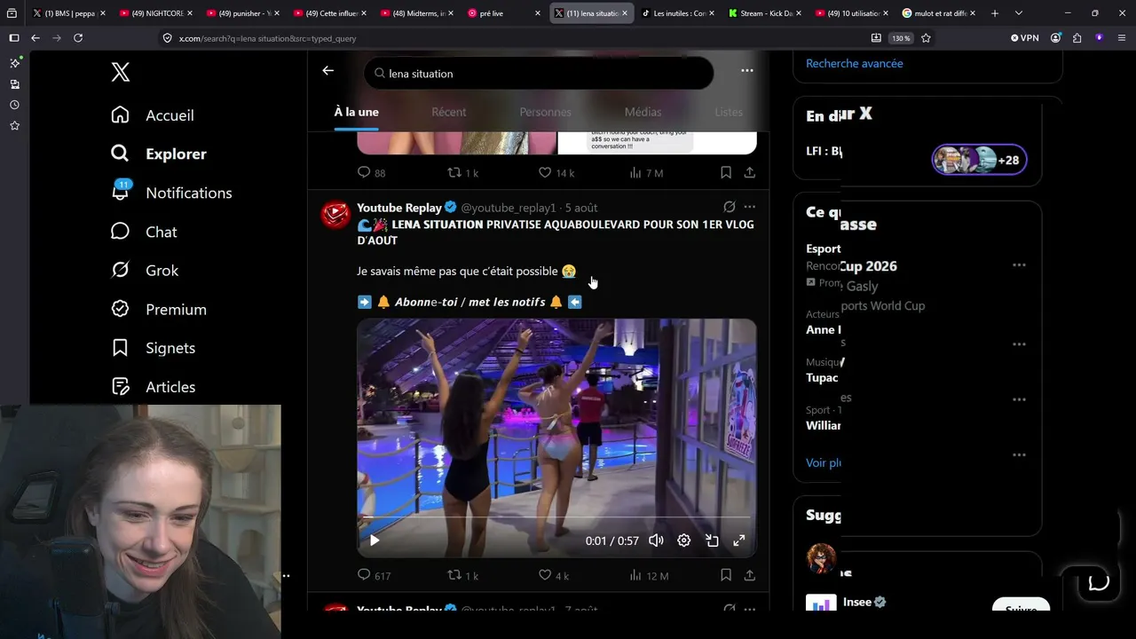Viewport: 1136px width, 639px height.
Task: Open search options three-dot menu
Action: [x=747, y=71]
